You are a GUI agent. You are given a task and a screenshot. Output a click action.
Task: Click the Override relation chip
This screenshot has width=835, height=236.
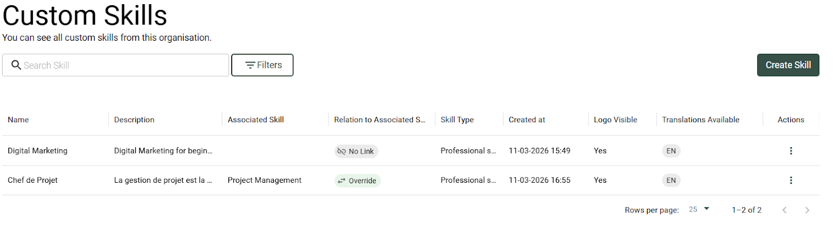[357, 181]
